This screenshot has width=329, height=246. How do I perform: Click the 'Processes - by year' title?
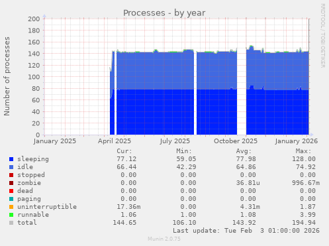pos(164,13)
